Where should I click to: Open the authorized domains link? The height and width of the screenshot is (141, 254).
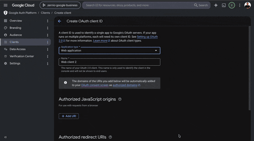[126, 85]
